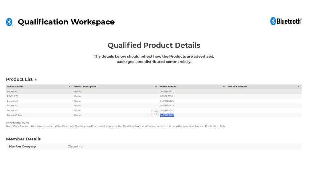Click Redmi 14C in the 2409BRN2CA row
The height and width of the screenshot is (181, 321).
pos(13,105)
